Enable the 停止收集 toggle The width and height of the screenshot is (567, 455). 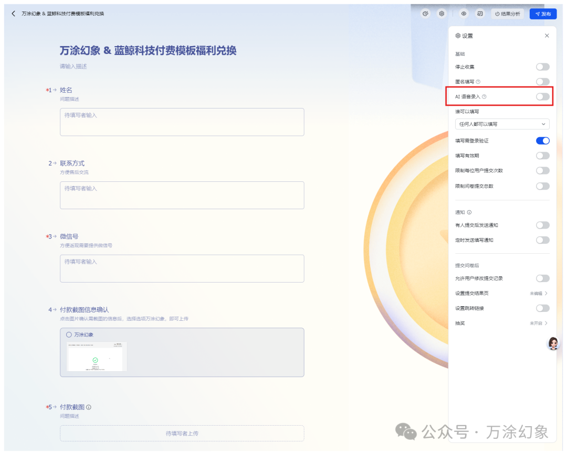[543, 67]
